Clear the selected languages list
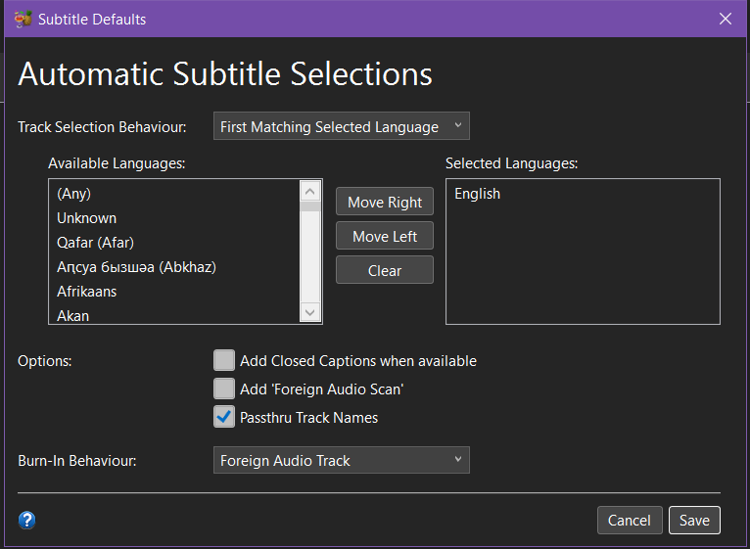 [385, 270]
